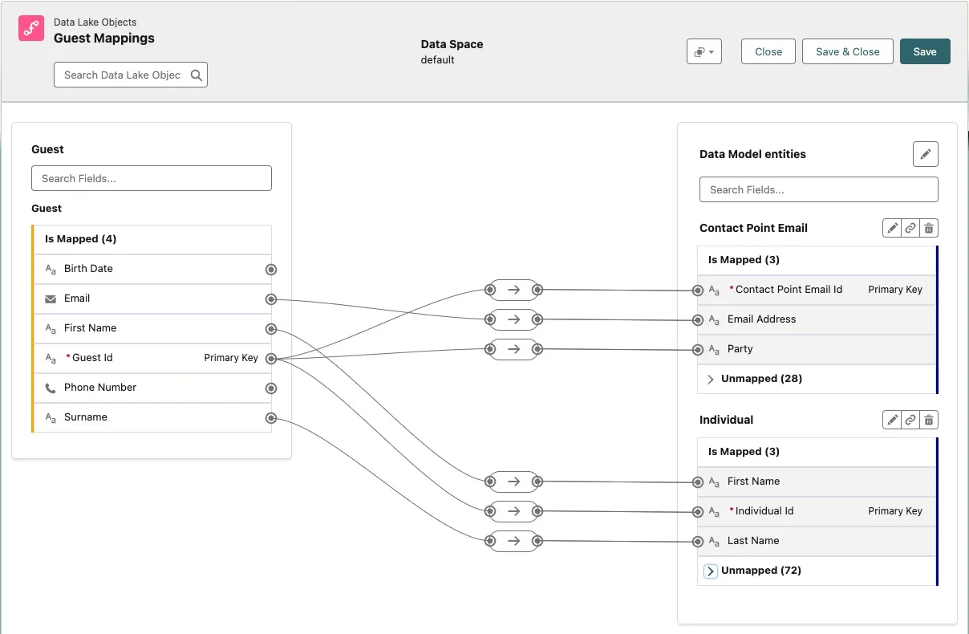969x634 pixels.
Task: Click the Save button
Action: point(924,51)
